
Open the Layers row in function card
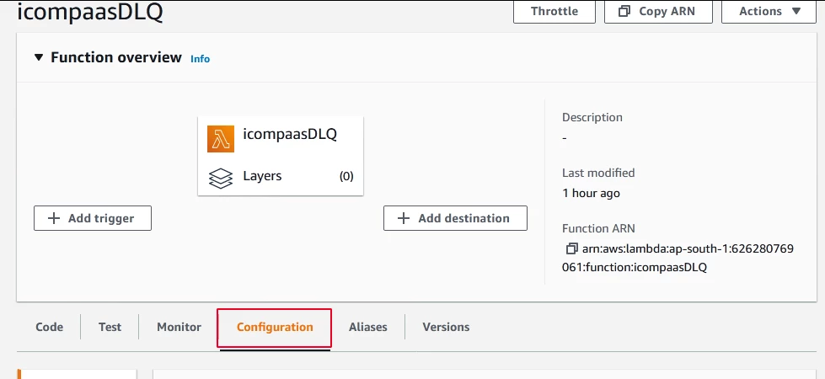click(281, 177)
